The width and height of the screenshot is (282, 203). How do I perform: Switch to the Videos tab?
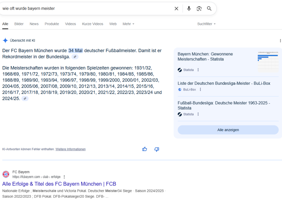pos(70,24)
